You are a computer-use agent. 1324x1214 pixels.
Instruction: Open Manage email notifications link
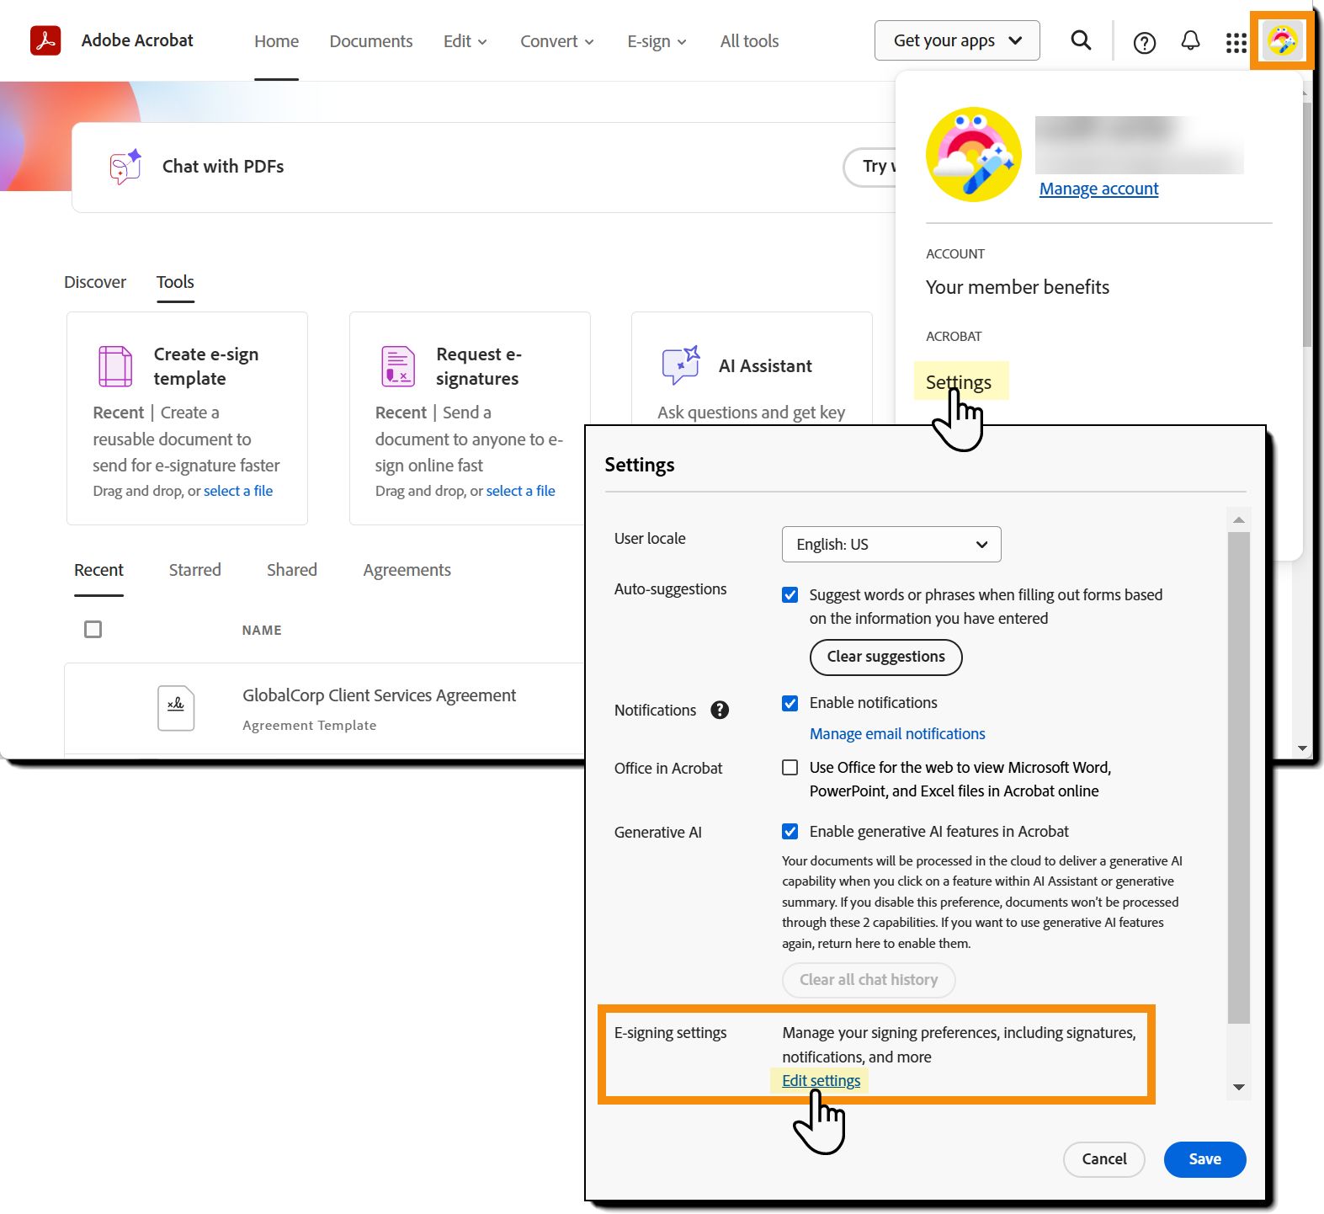click(x=897, y=734)
